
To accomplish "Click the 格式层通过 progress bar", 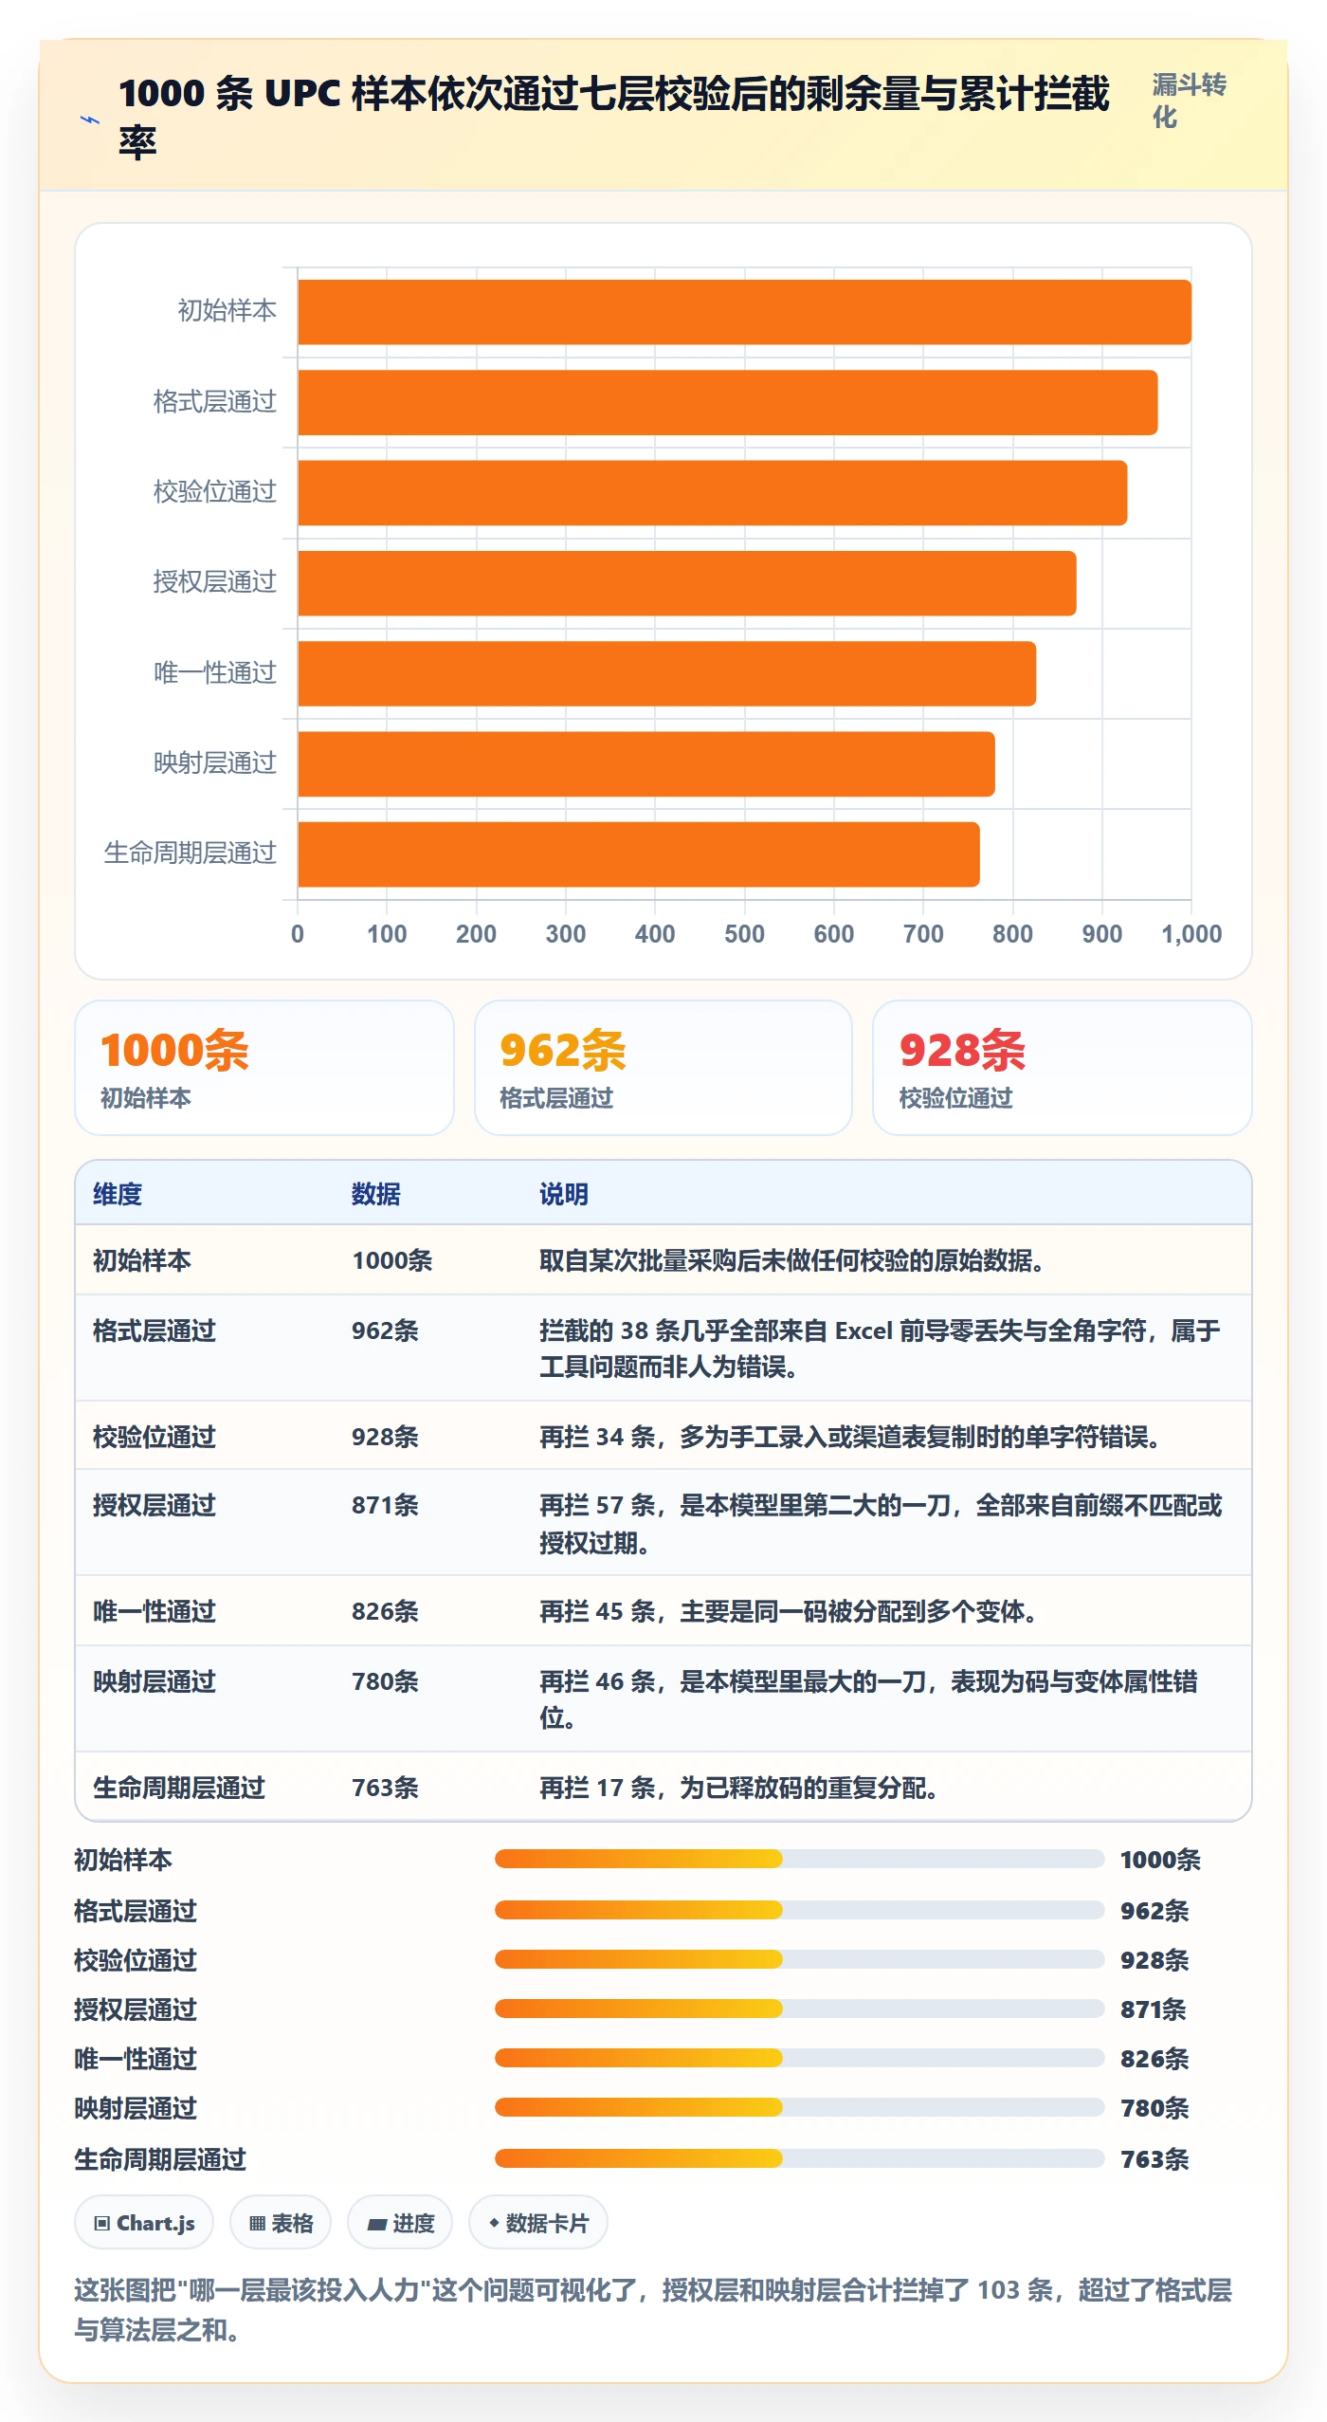I will 799,1910.
